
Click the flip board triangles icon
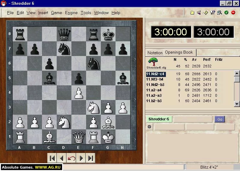pos(199,13)
